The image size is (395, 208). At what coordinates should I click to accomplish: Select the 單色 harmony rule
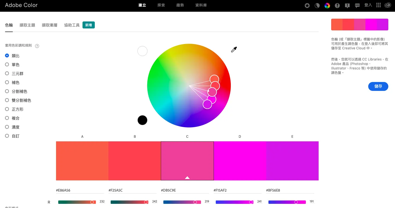point(13,65)
